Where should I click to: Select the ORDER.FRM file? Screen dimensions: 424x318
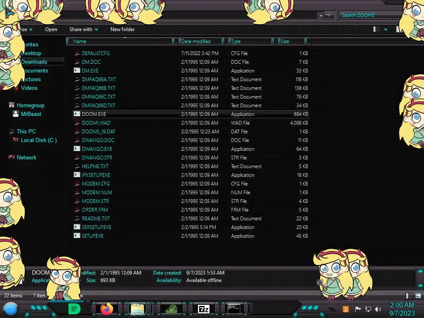(x=95, y=210)
